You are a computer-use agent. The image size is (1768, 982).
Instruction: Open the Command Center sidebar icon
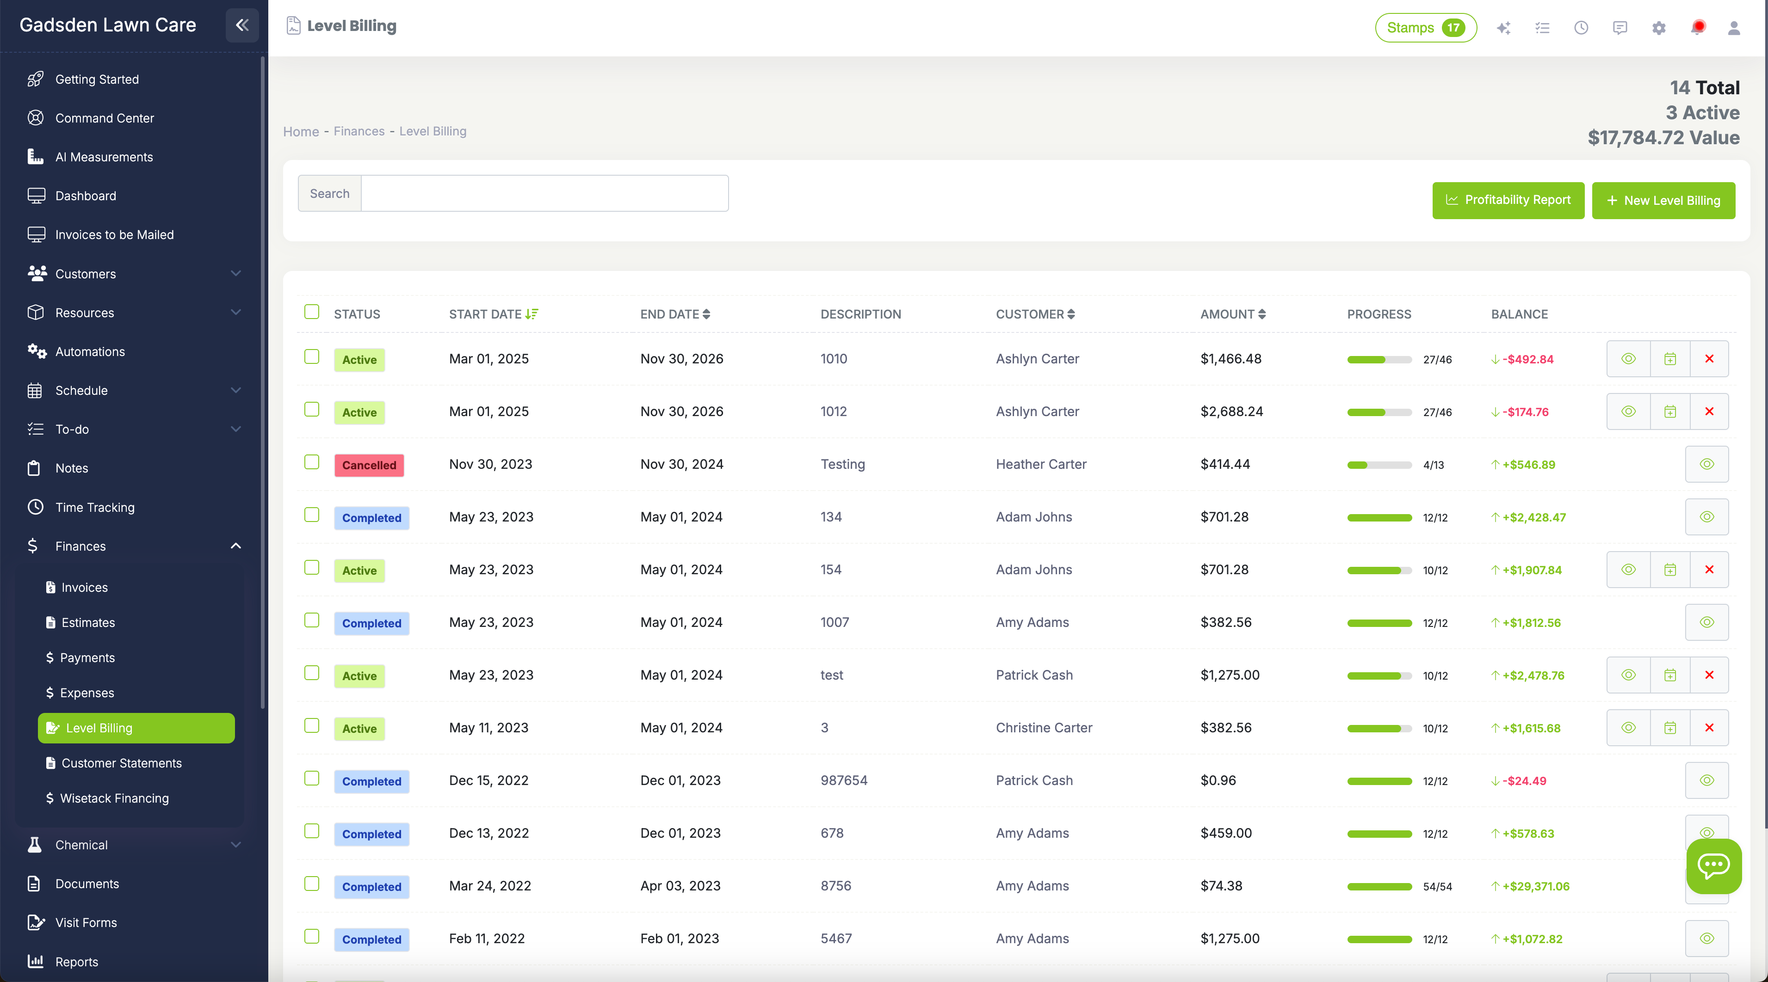pyautogui.click(x=36, y=118)
